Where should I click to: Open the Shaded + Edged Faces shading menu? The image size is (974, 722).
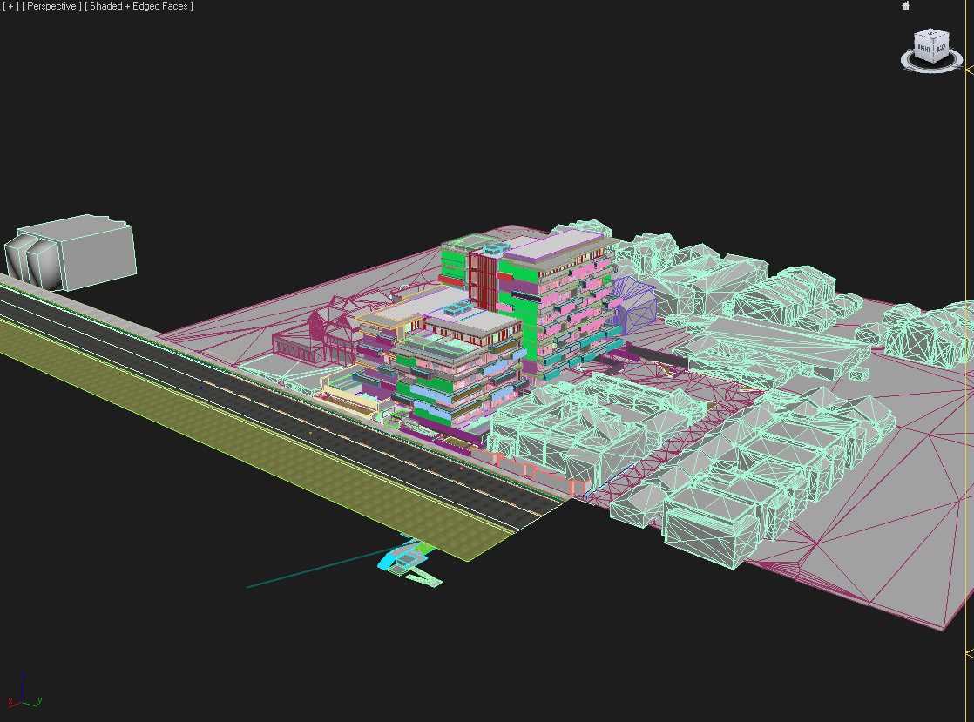[139, 6]
